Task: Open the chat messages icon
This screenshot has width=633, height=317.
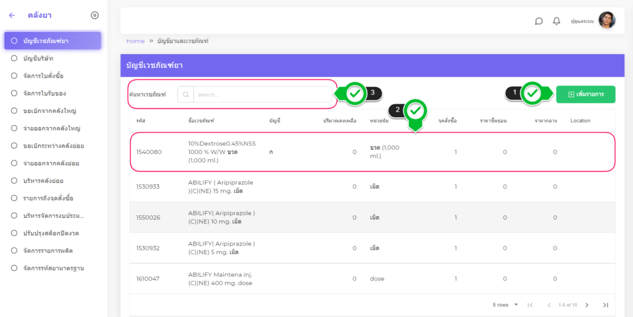Action: [538, 21]
